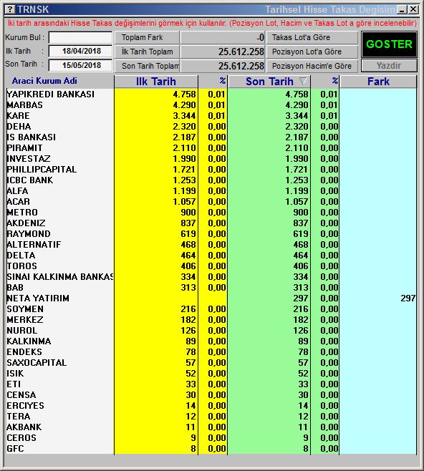Click the question mark help icon
This screenshot has width=424, height=471.
coord(10,9)
